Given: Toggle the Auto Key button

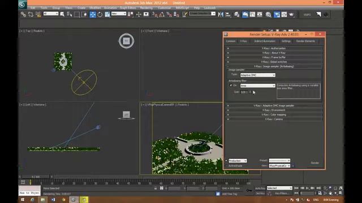Looking at the screenshot, I should pos(260,188).
